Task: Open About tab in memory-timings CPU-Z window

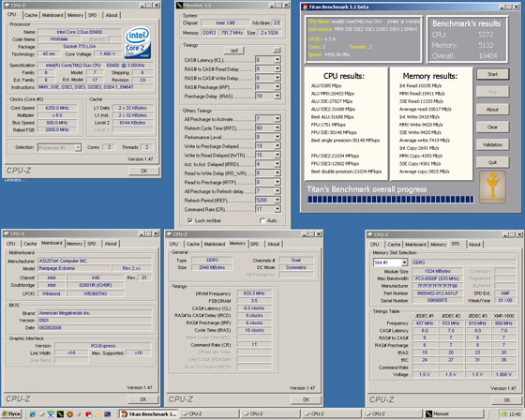Action: tap(274, 244)
